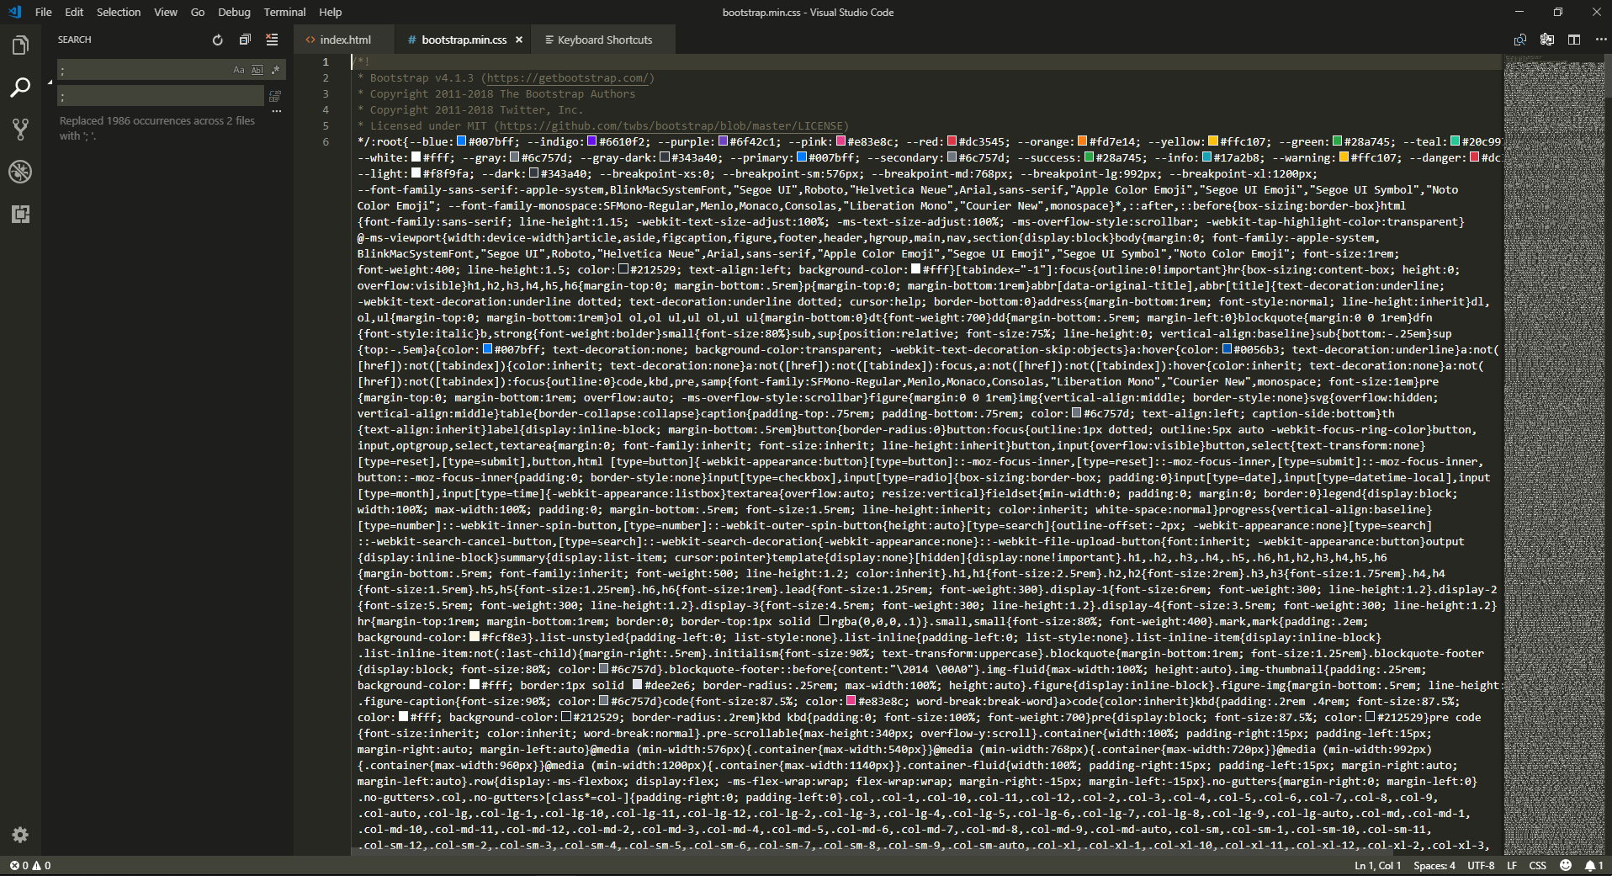The width and height of the screenshot is (1612, 876).
Task: Collapse the replace field toggle arrow
Action: click(50, 82)
